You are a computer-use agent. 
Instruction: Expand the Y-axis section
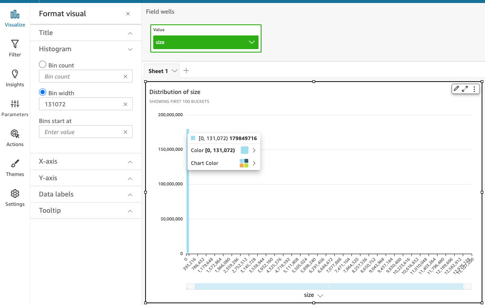(86, 178)
